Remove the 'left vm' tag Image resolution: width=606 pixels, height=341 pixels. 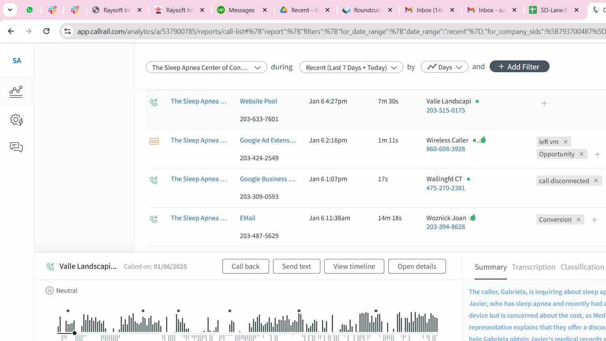(565, 142)
